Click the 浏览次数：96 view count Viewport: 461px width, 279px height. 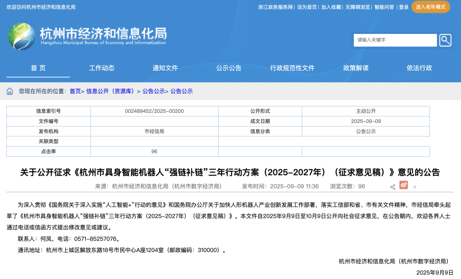tap(347, 186)
